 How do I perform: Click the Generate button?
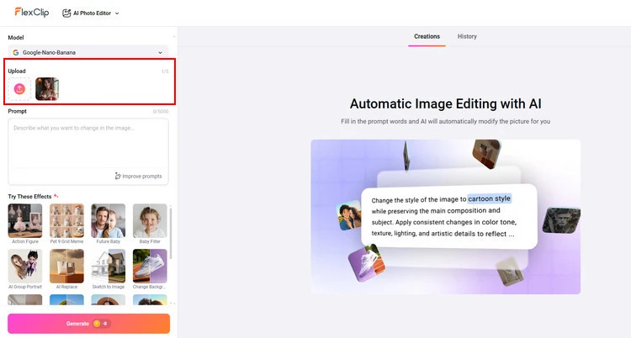pos(88,324)
